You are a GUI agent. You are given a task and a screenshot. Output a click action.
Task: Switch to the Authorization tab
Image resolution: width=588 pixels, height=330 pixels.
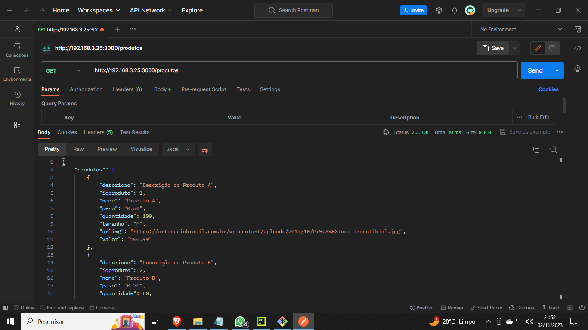click(x=86, y=89)
